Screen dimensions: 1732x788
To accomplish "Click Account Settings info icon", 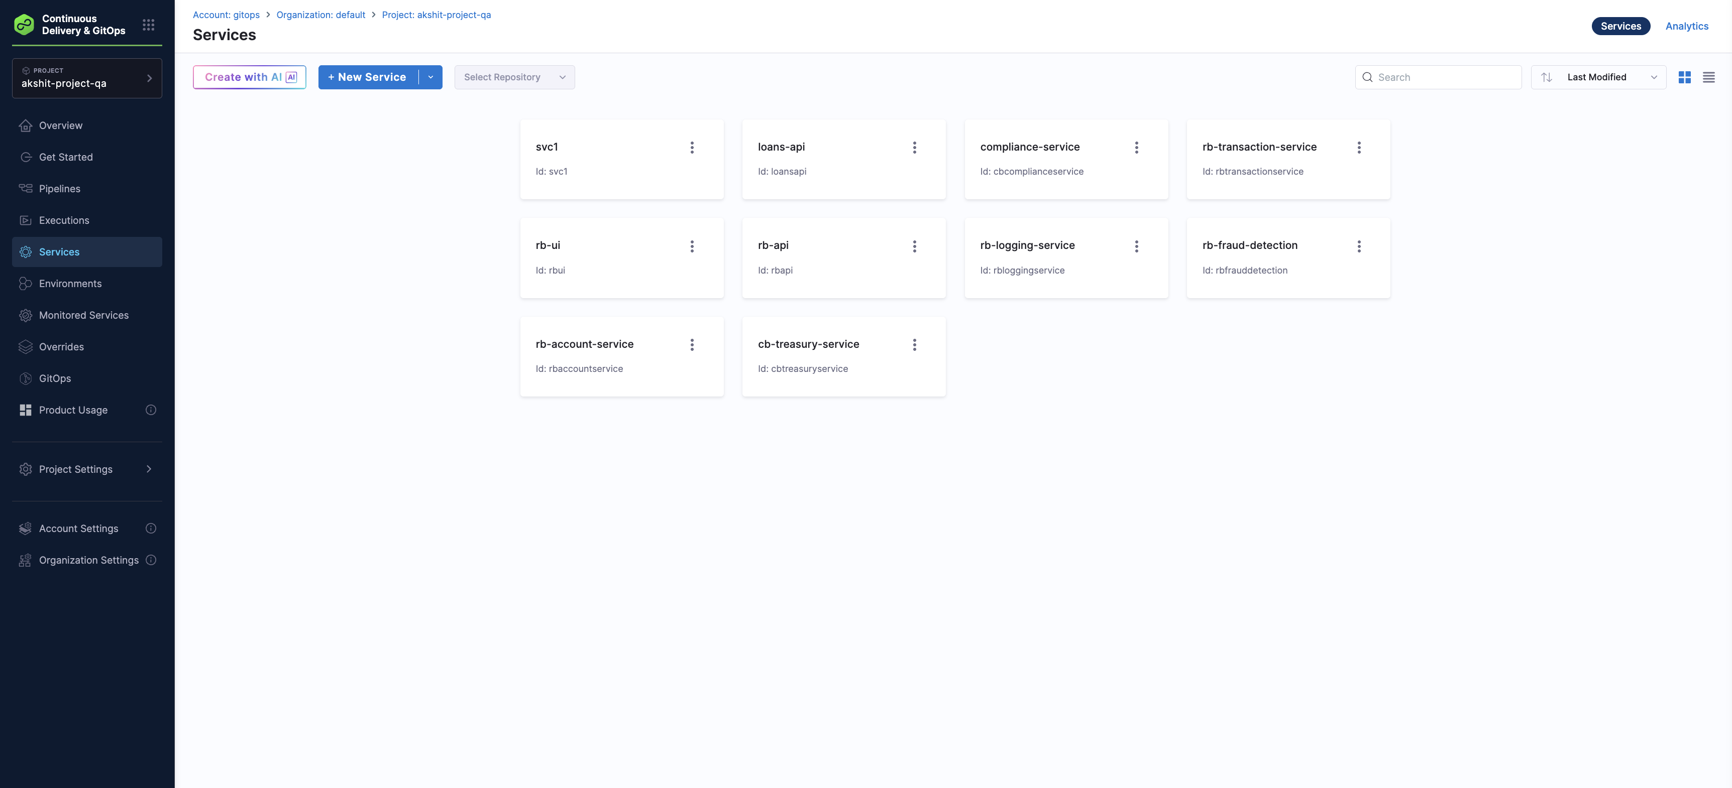I will (151, 529).
